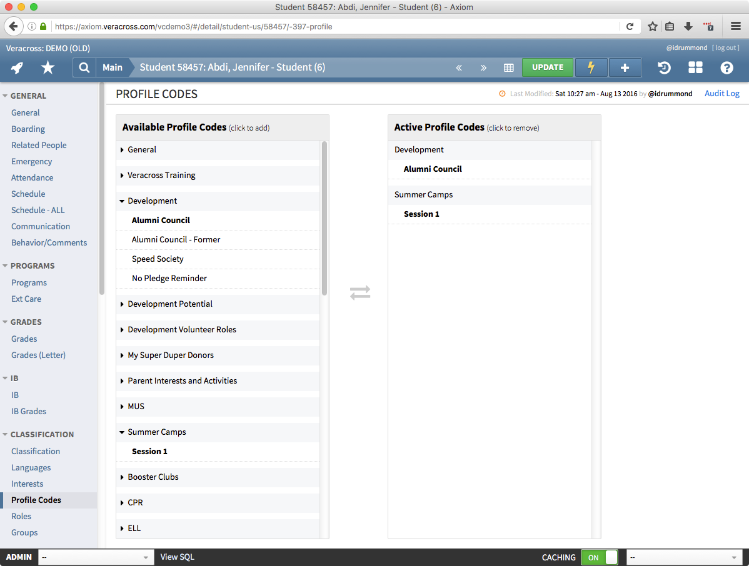Viewport: 749px width, 566px height.
Task: Toggle the CACHING ON switch
Action: click(x=599, y=557)
